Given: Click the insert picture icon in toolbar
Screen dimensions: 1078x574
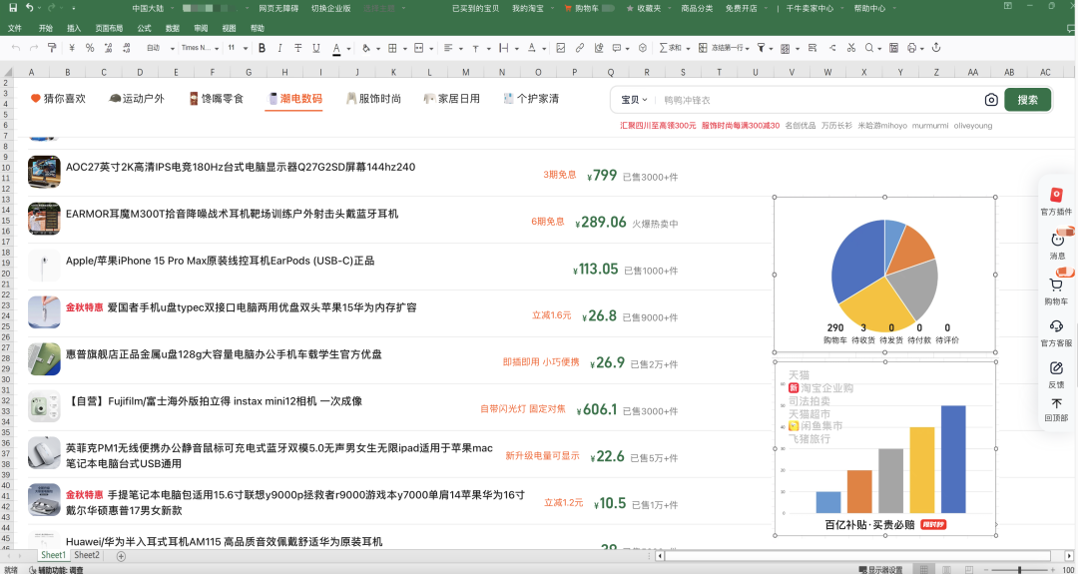Looking at the screenshot, I should coord(561,48).
